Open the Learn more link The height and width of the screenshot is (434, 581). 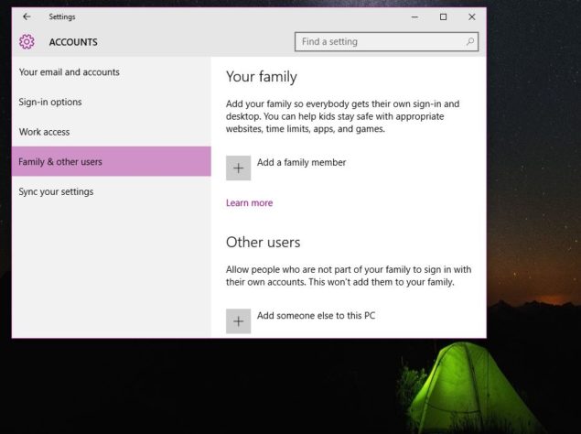[x=249, y=203]
